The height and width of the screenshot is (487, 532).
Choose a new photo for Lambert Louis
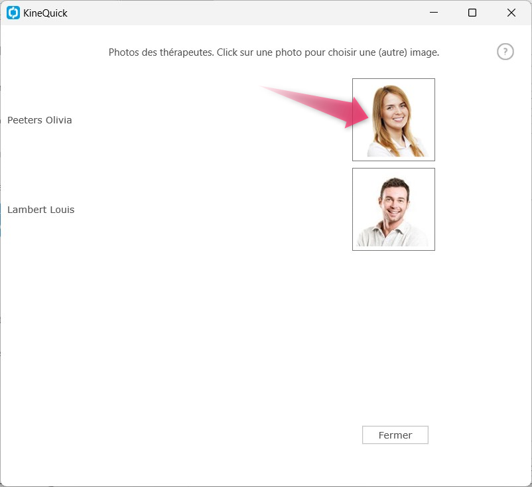393,210
